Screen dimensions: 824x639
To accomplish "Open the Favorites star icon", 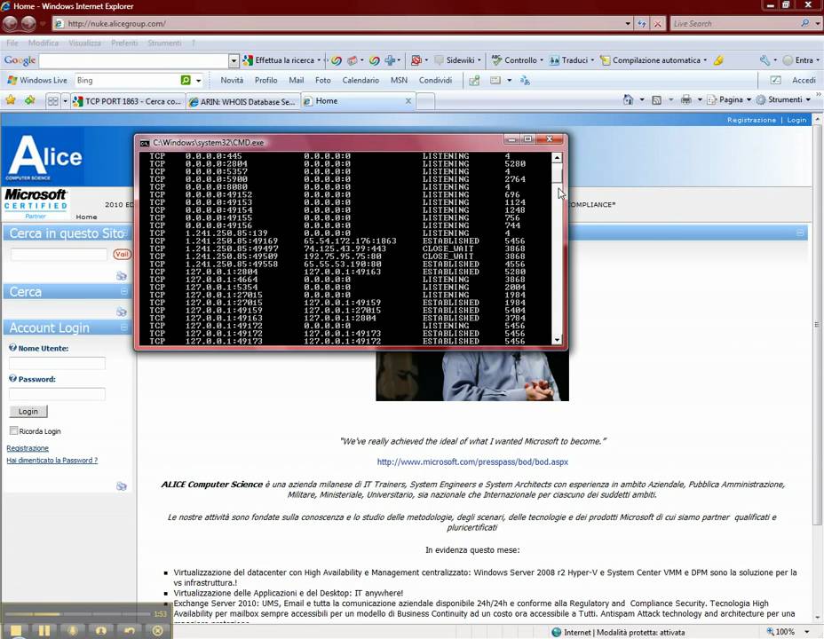I will click(11, 99).
